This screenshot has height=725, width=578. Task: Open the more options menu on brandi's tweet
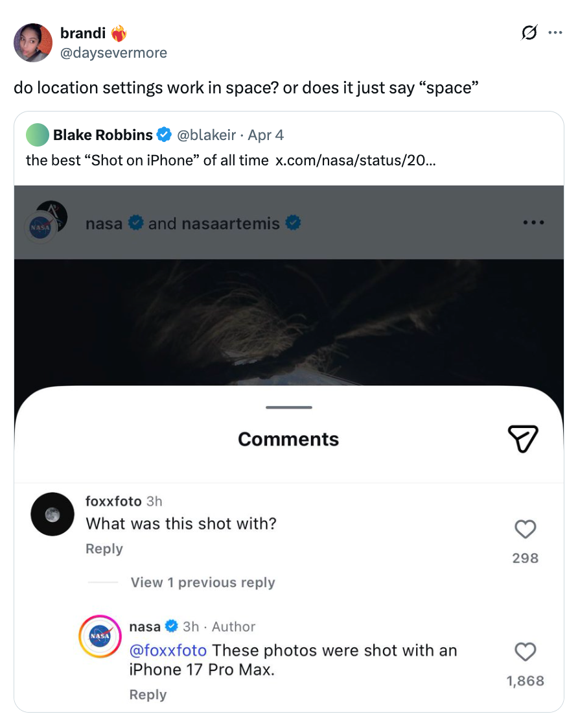point(555,32)
